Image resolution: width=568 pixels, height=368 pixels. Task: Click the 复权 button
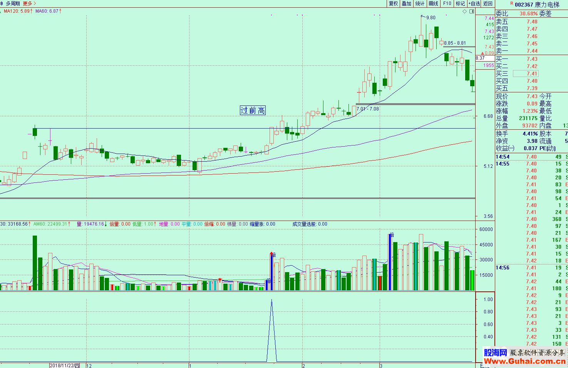coord(393,3)
